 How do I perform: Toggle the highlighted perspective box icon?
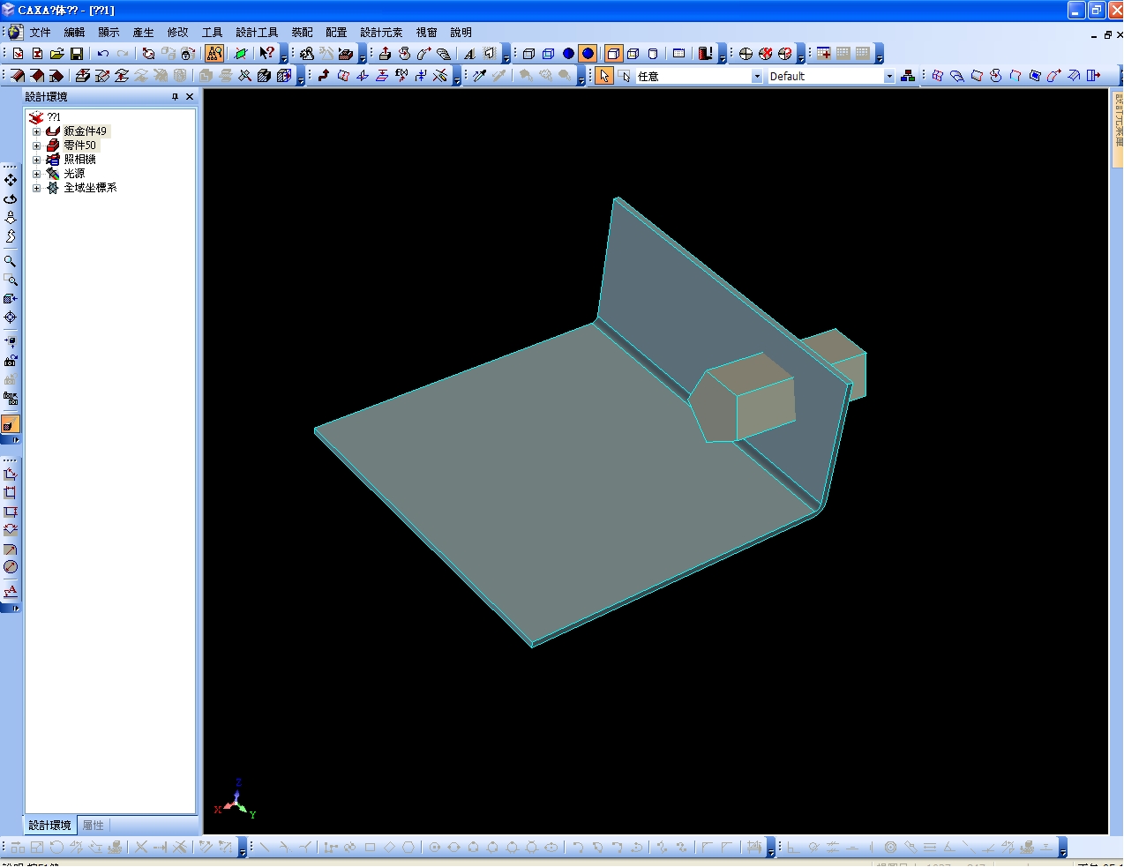click(613, 54)
